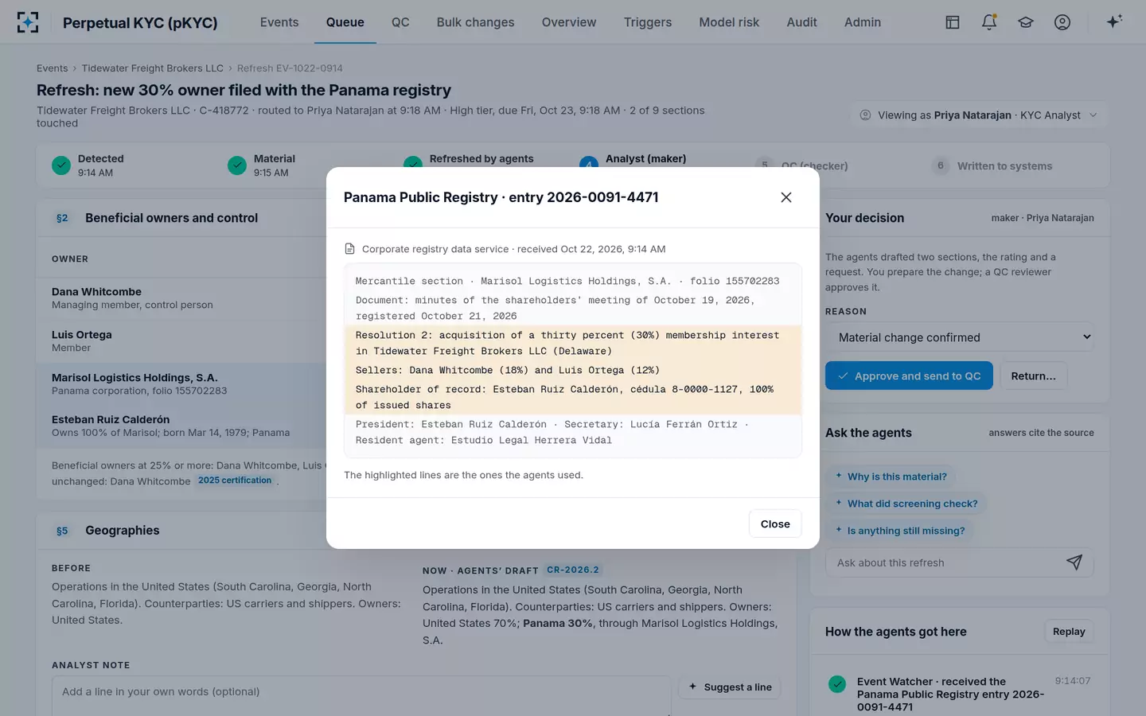Switch to the Events tab
Image resolution: width=1146 pixels, height=716 pixels.
[279, 22]
